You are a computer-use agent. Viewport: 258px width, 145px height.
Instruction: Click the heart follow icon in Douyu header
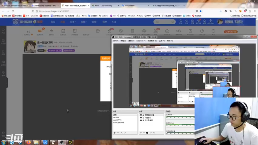click(x=187, y=21)
